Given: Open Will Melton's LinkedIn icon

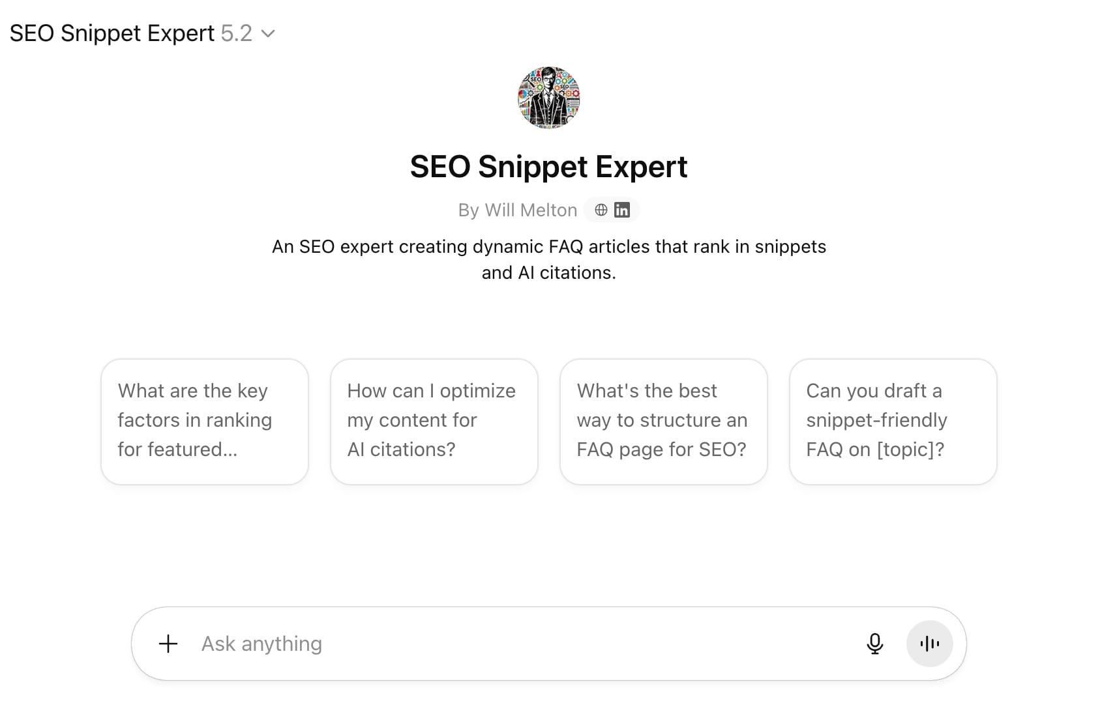Looking at the screenshot, I should point(622,210).
